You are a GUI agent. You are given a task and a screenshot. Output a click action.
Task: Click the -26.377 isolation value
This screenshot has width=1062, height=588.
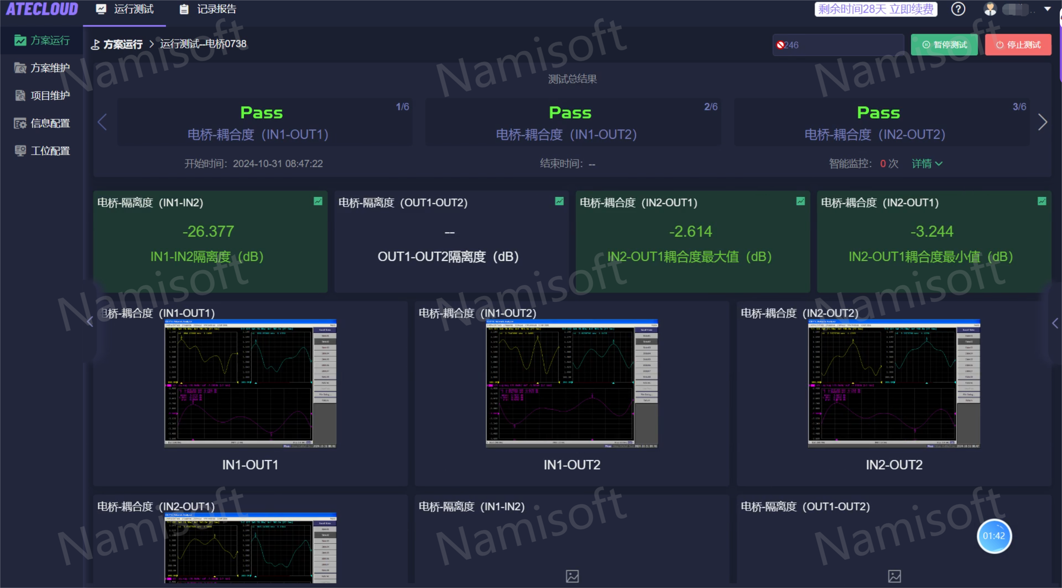click(x=208, y=231)
